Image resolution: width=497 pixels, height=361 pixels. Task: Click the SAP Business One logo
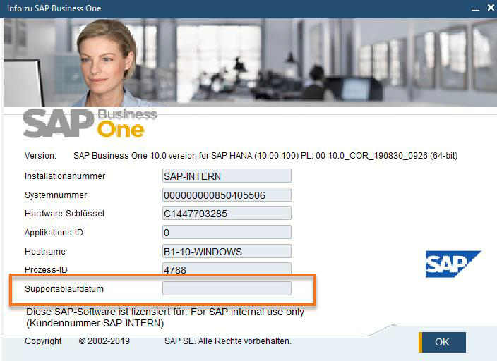pos(90,123)
